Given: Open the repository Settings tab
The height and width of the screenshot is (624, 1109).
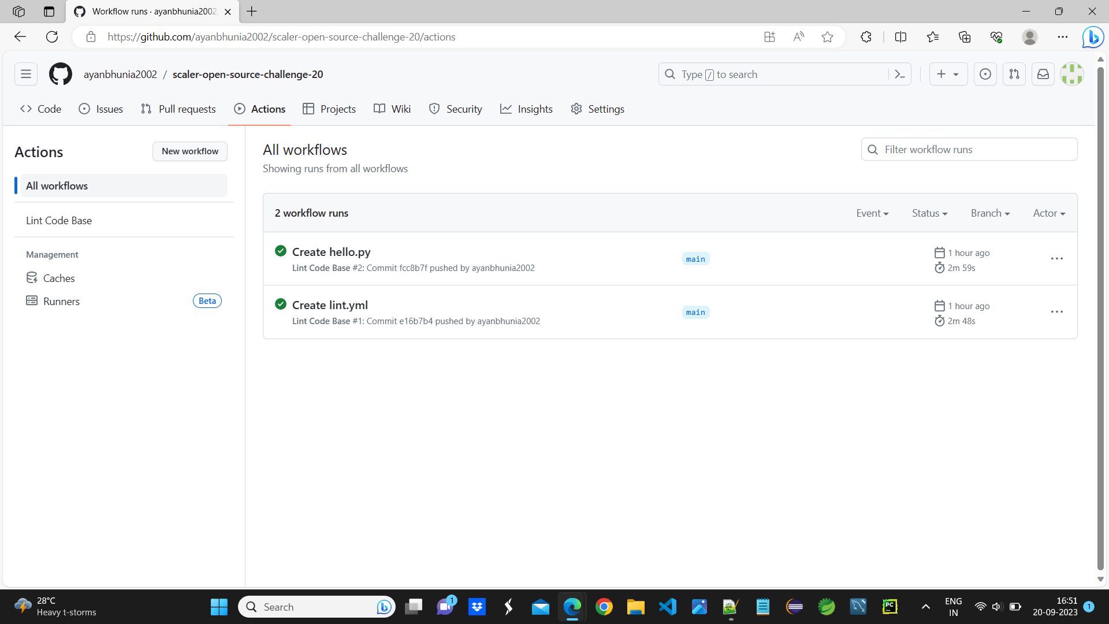Looking at the screenshot, I should coord(597,109).
